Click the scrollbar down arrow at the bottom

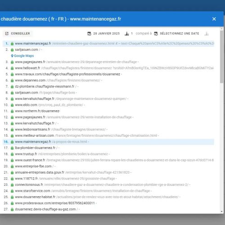click(222, 211)
